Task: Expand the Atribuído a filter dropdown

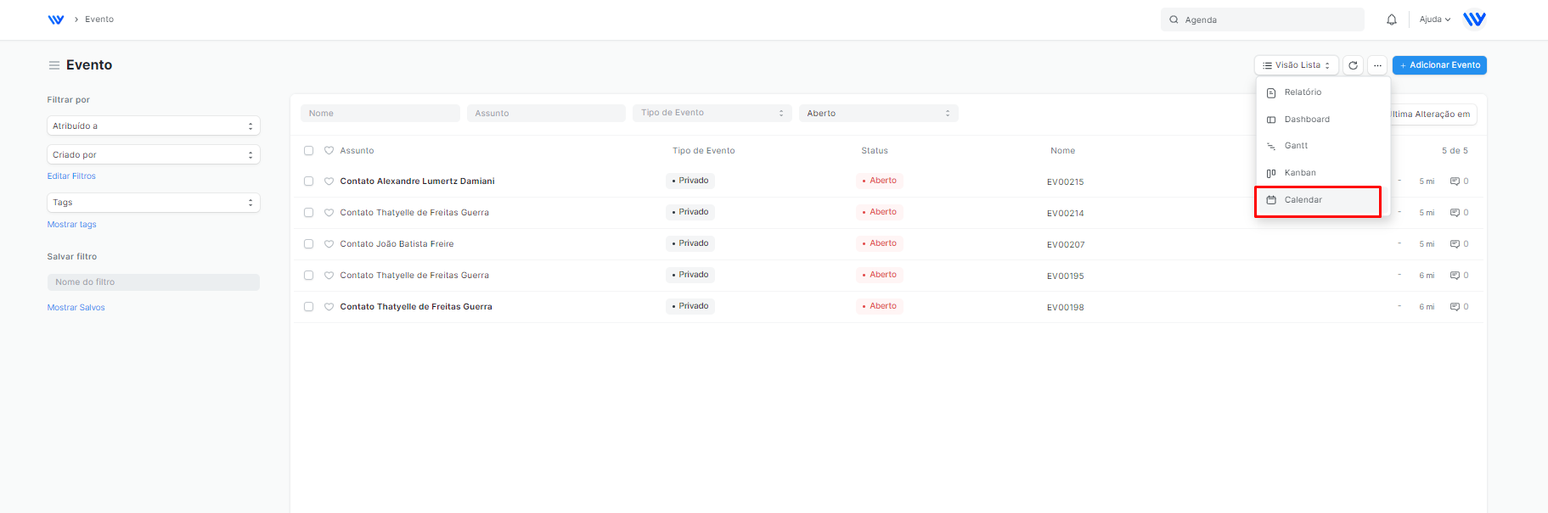Action: 153,126
